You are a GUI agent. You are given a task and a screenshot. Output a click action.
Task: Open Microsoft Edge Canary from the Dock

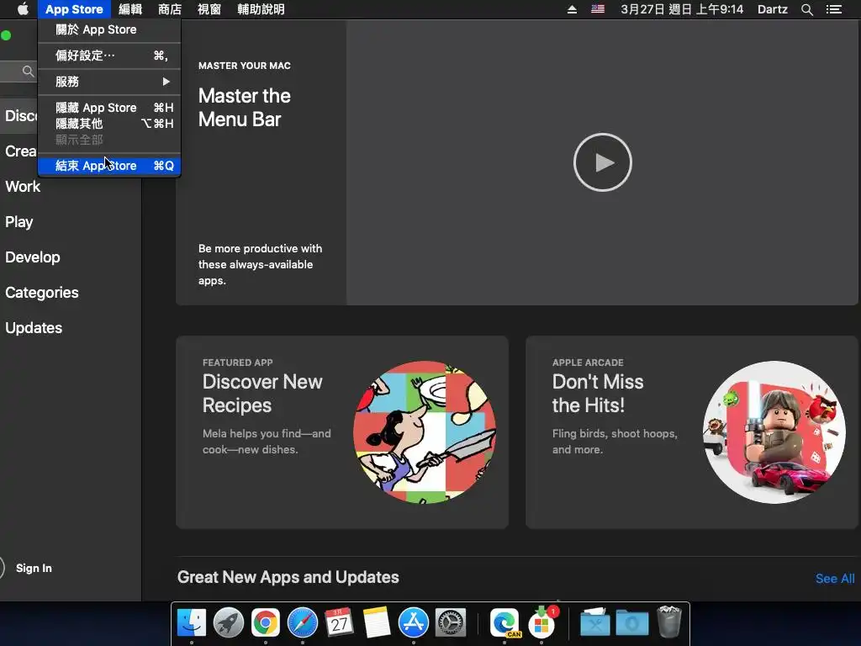504,623
